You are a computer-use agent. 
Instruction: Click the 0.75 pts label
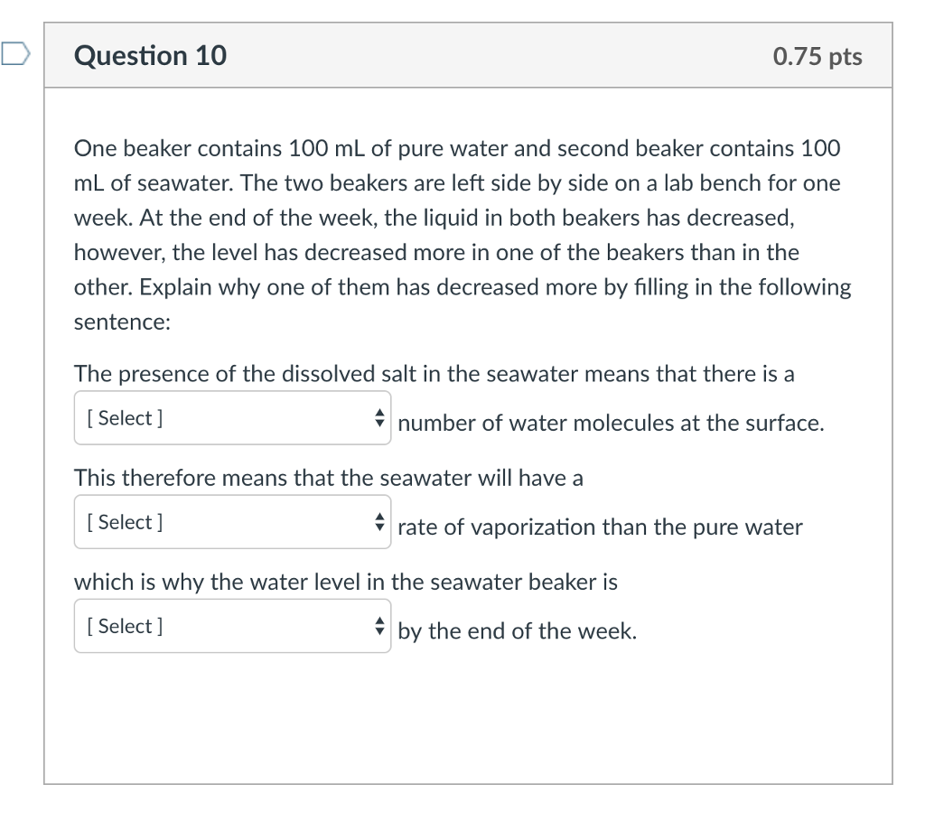pos(817,56)
